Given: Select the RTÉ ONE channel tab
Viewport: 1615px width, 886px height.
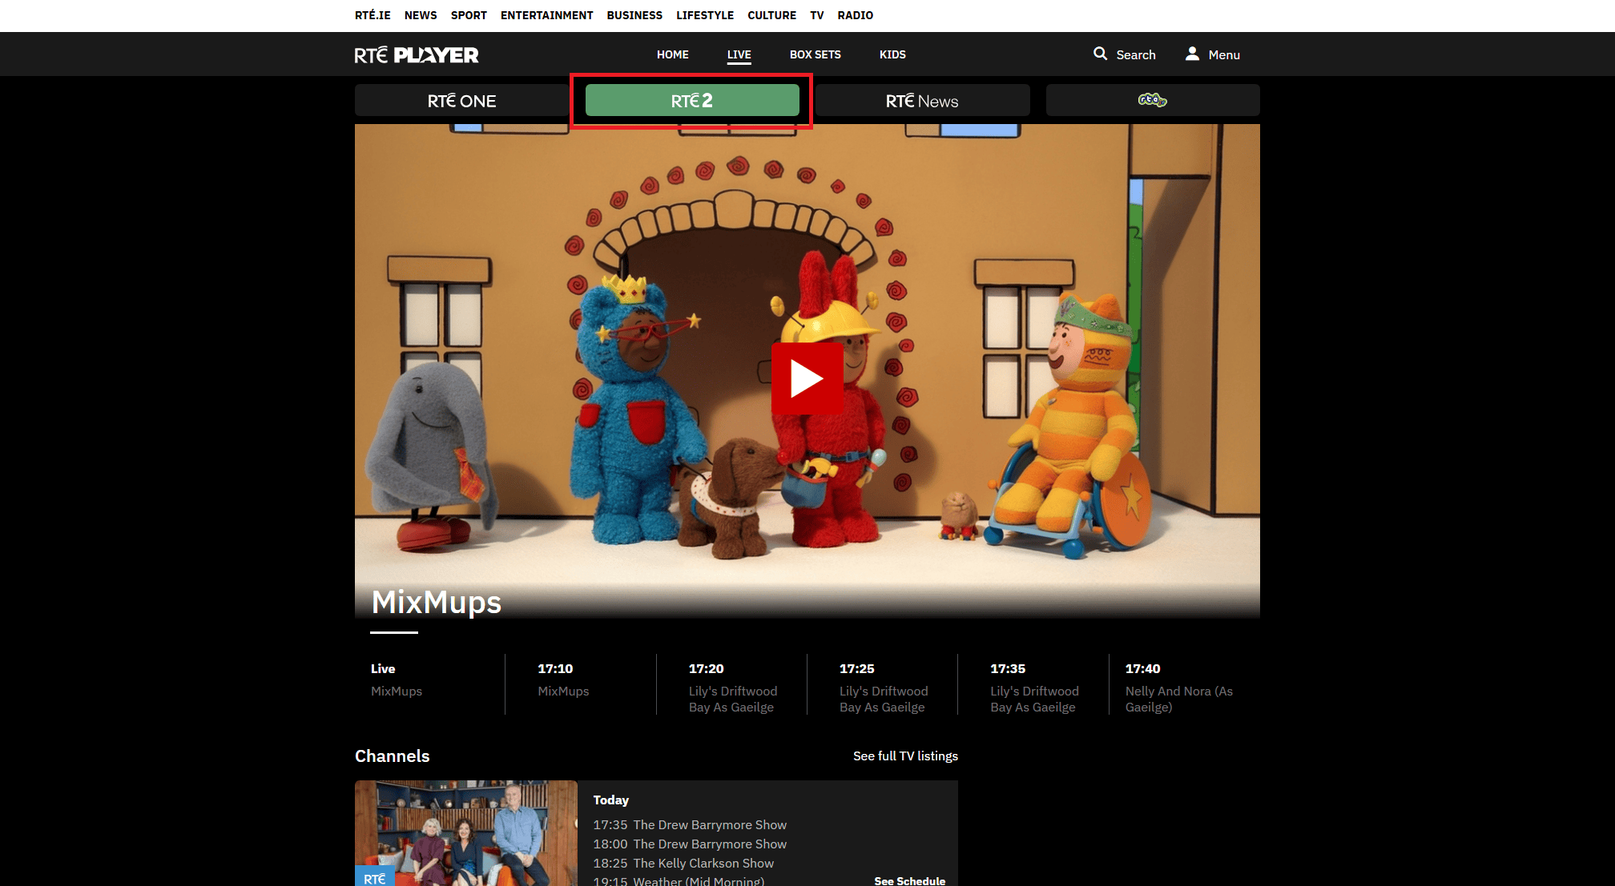Looking at the screenshot, I should coord(461,101).
